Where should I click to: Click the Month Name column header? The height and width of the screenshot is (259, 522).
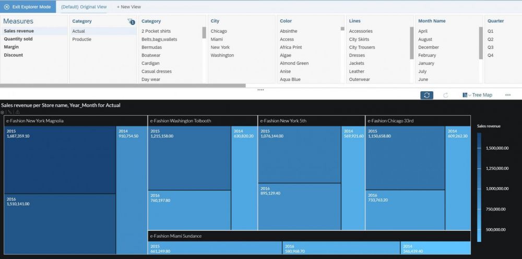(x=432, y=21)
